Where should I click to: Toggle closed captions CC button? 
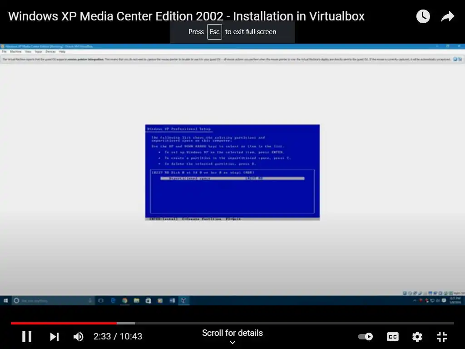(x=393, y=337)
